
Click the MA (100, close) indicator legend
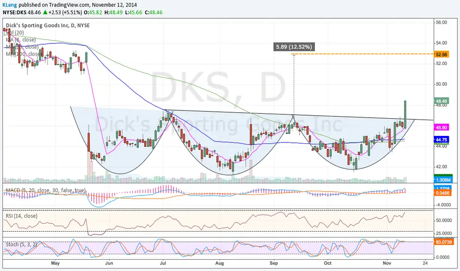pos(23,54)
